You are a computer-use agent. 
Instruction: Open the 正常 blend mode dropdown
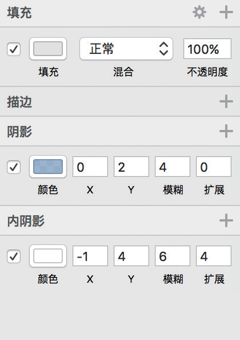coord(126,49)
